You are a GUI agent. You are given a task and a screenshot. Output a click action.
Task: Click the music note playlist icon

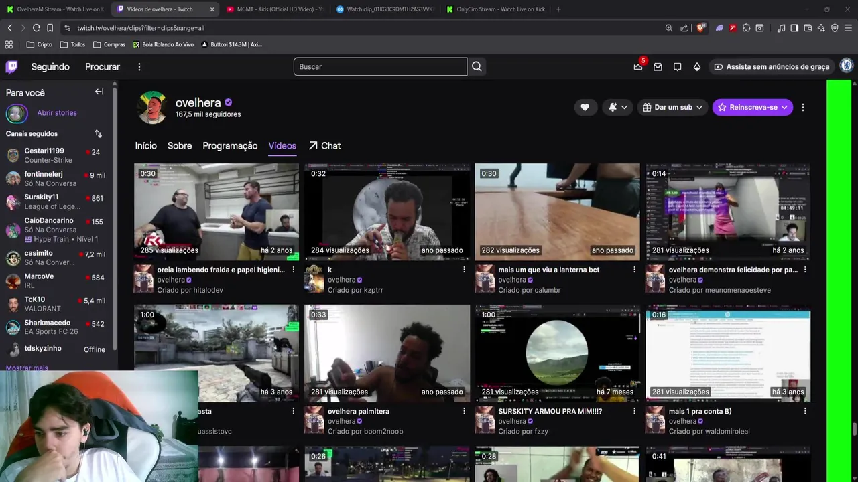[x=781, y=28]
